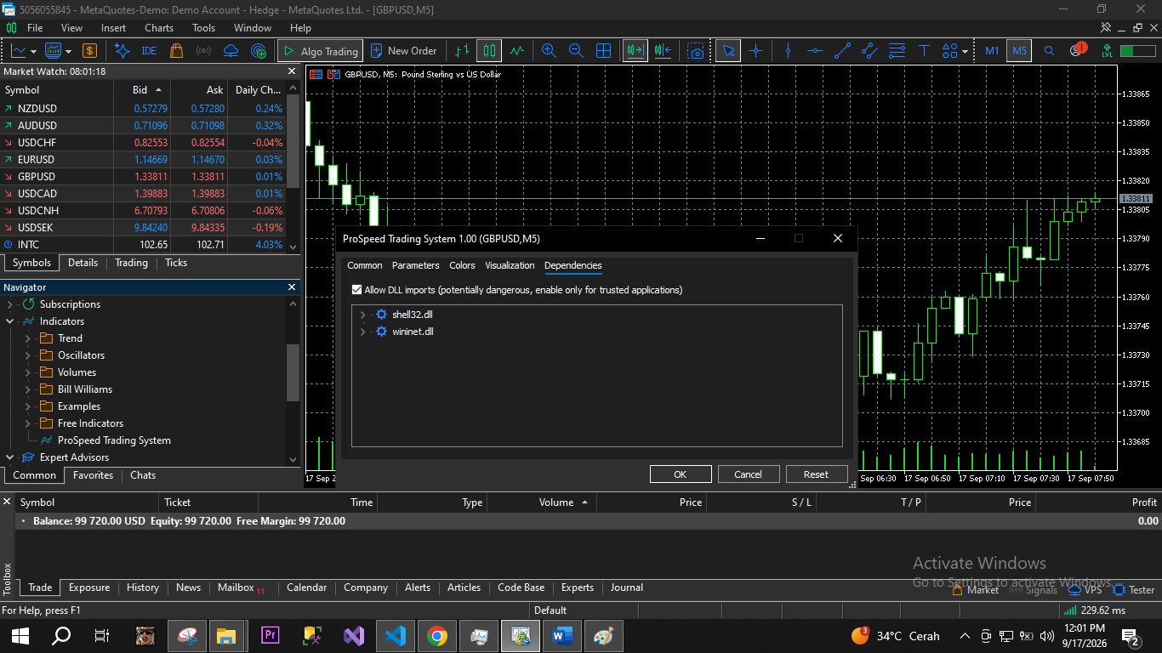
Task: Open the New Order toolbar button
Action: point(404,51)
